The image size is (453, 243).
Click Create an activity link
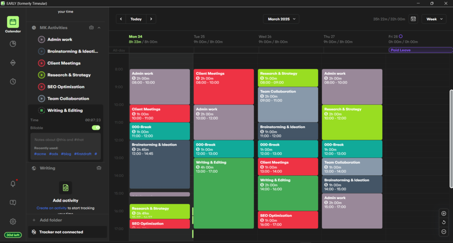click(x=51, y=208)
